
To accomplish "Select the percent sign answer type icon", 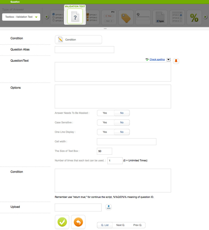I will (194, 17).
